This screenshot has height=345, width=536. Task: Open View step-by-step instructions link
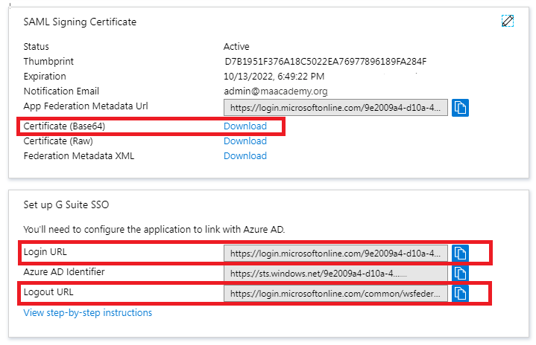pyautogui.click(x=88, y=312)
